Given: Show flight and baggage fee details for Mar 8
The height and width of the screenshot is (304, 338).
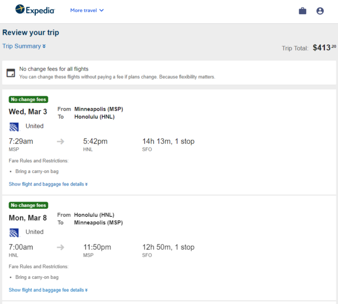Looking at the screenshot, I should 48,290.
